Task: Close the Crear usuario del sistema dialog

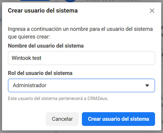Action: point(152,11)
